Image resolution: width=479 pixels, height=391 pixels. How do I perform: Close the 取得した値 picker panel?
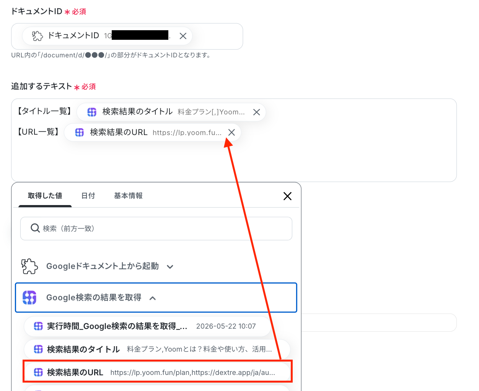287,196
